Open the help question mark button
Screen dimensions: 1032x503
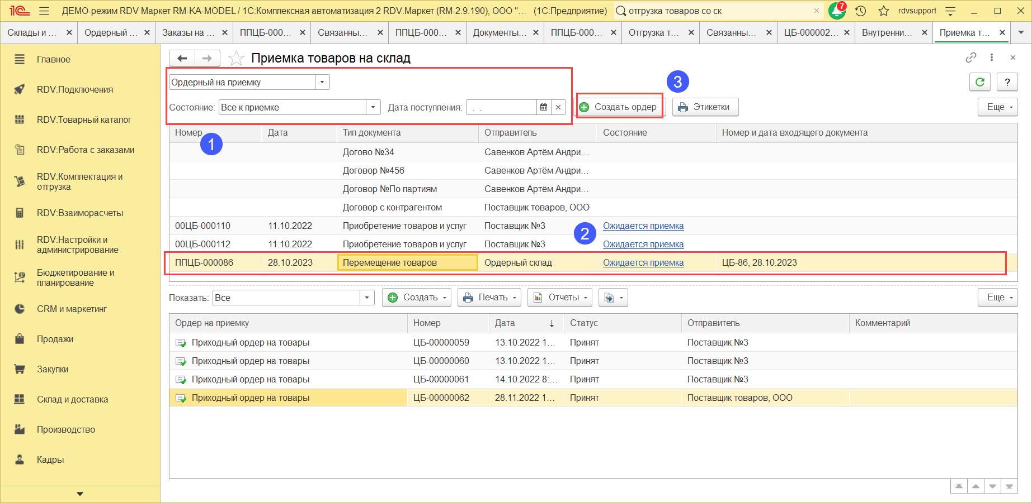[1007, 82]
